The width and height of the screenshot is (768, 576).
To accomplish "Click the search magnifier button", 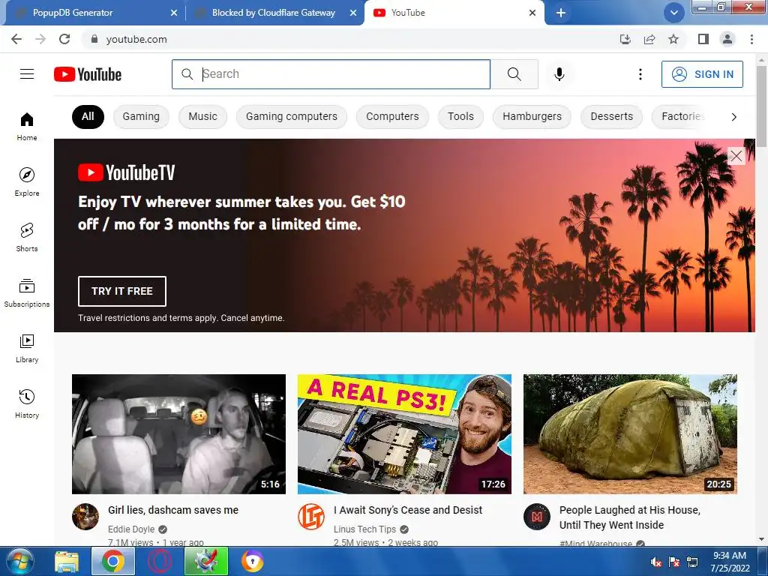I will click(x=514, y=74).
